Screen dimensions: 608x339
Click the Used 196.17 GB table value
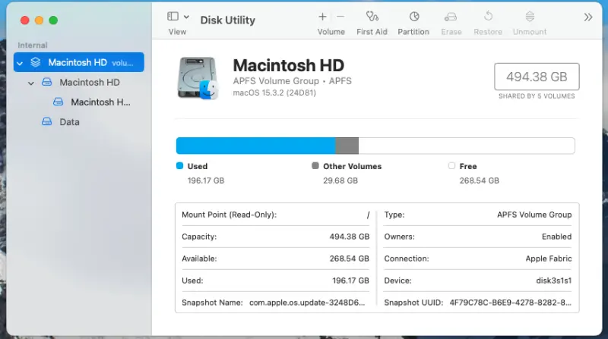[350, 281]
